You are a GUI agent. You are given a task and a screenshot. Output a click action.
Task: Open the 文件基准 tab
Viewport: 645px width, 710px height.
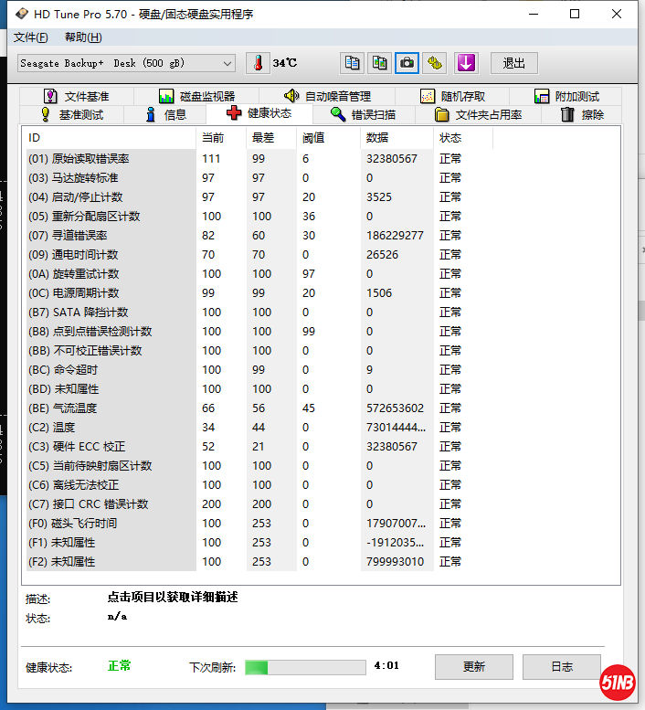[x=76, y=96]
